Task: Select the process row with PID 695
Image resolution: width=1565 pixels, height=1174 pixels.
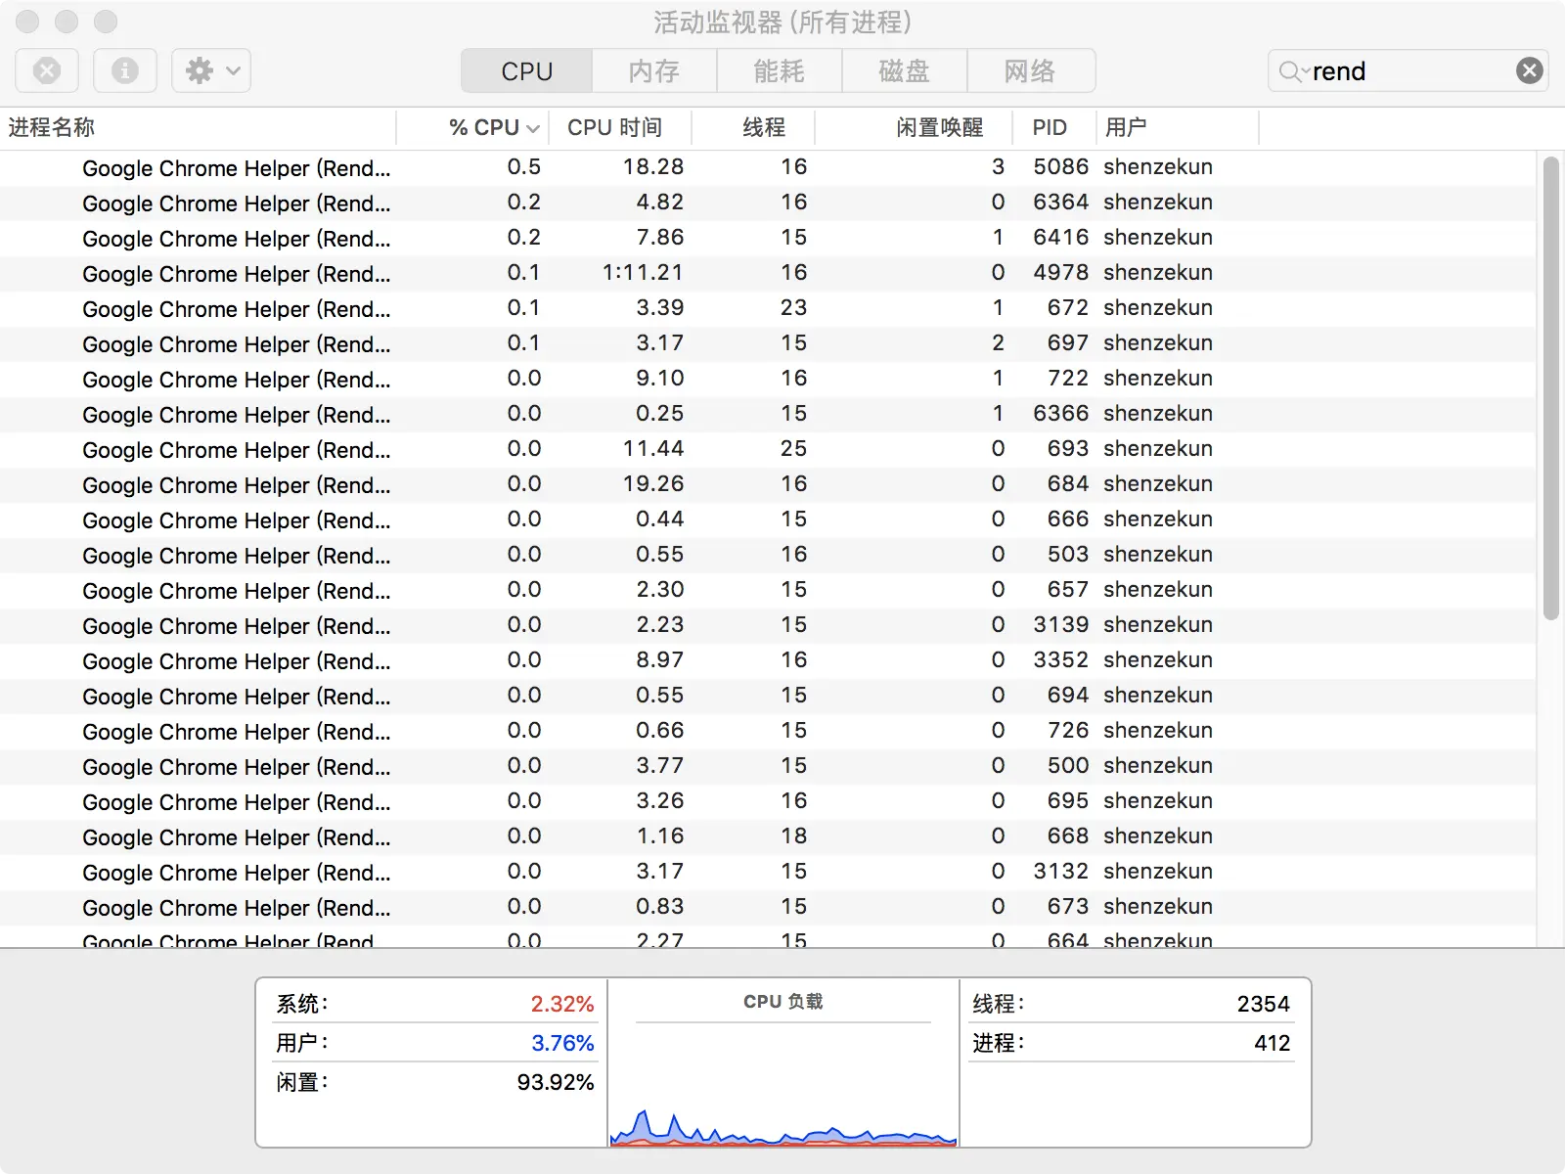Action: (x=768, y=801)
